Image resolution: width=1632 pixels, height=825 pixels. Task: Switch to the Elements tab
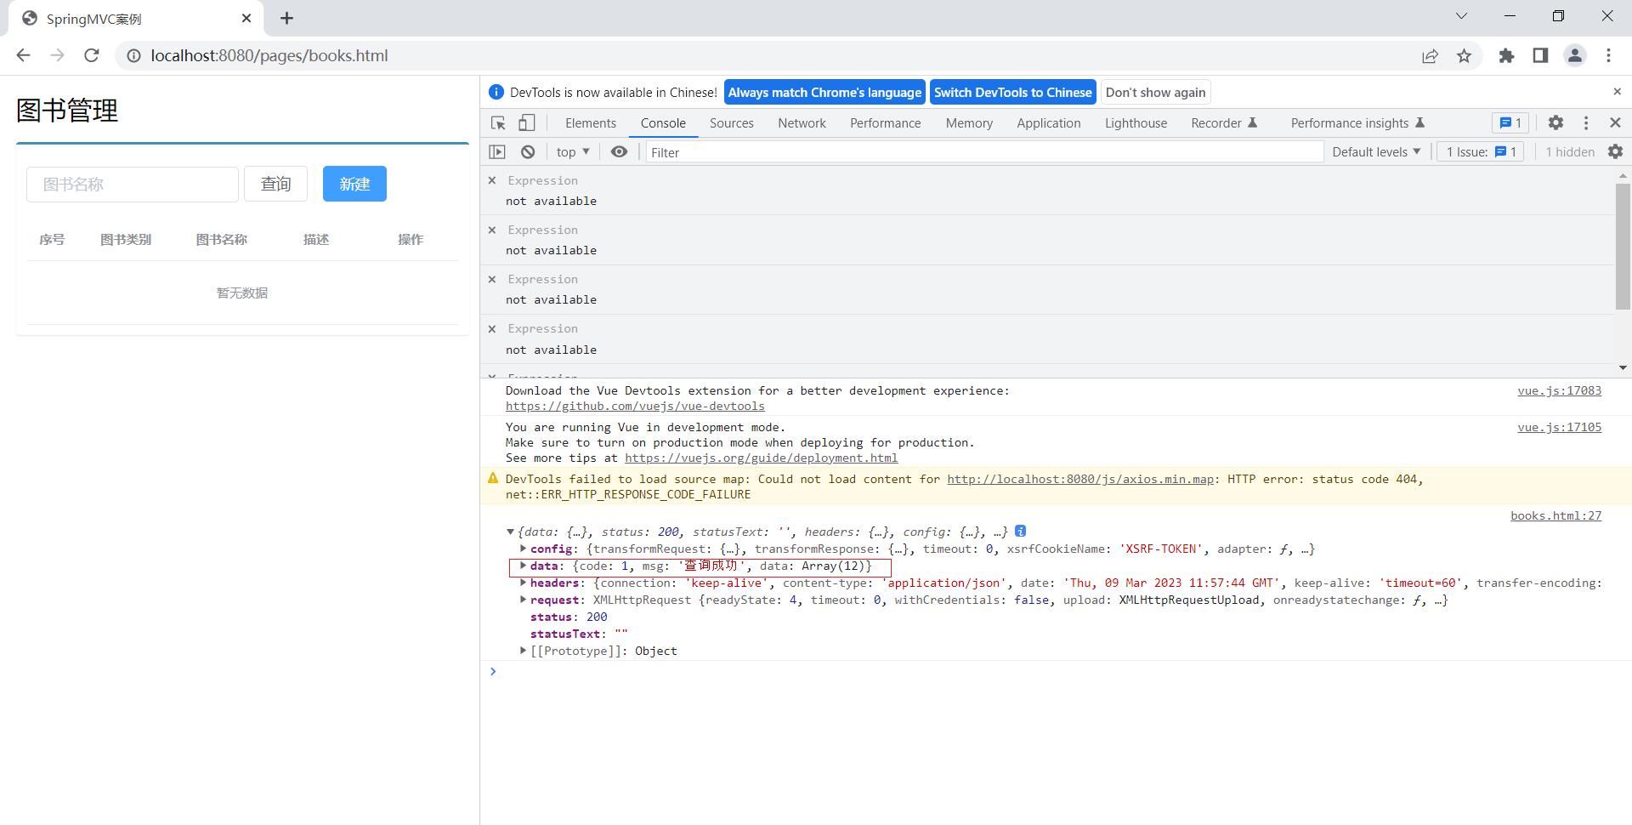(x=590, y=123)
